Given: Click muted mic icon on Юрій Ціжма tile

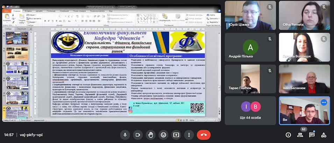Looking at the screenshot, I should [270, 7].
